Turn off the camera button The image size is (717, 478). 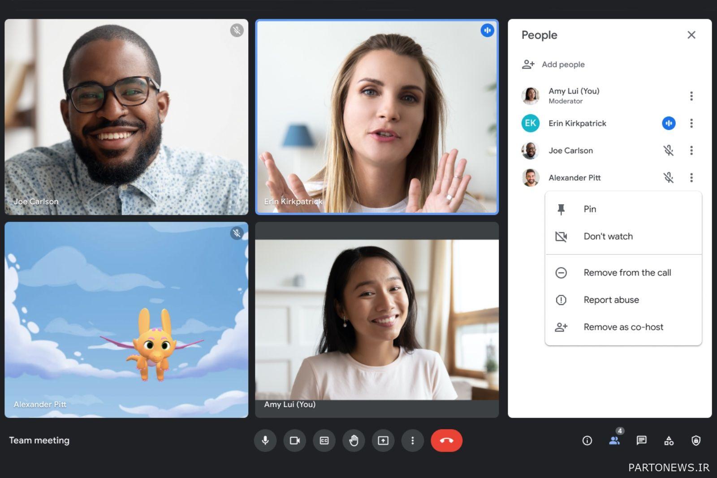point(295,440)
